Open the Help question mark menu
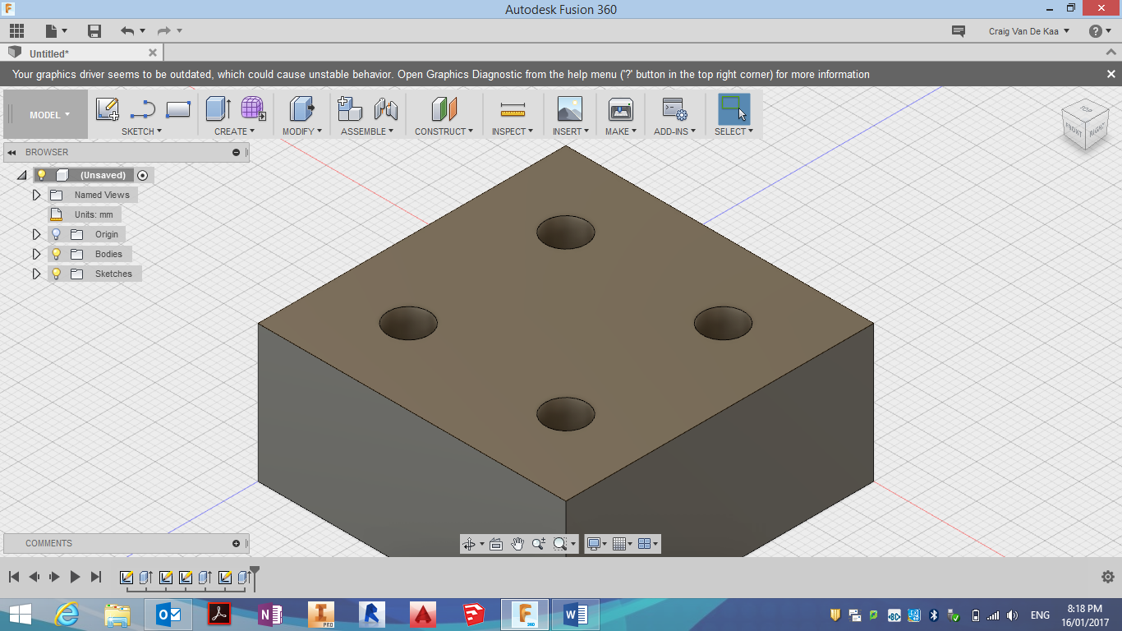This screenshot has height=631, width=1122. (x=1100, y=31)
